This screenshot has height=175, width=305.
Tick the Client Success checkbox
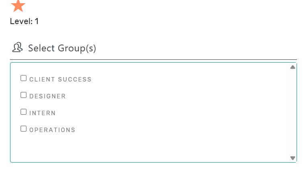coord(24,78)
